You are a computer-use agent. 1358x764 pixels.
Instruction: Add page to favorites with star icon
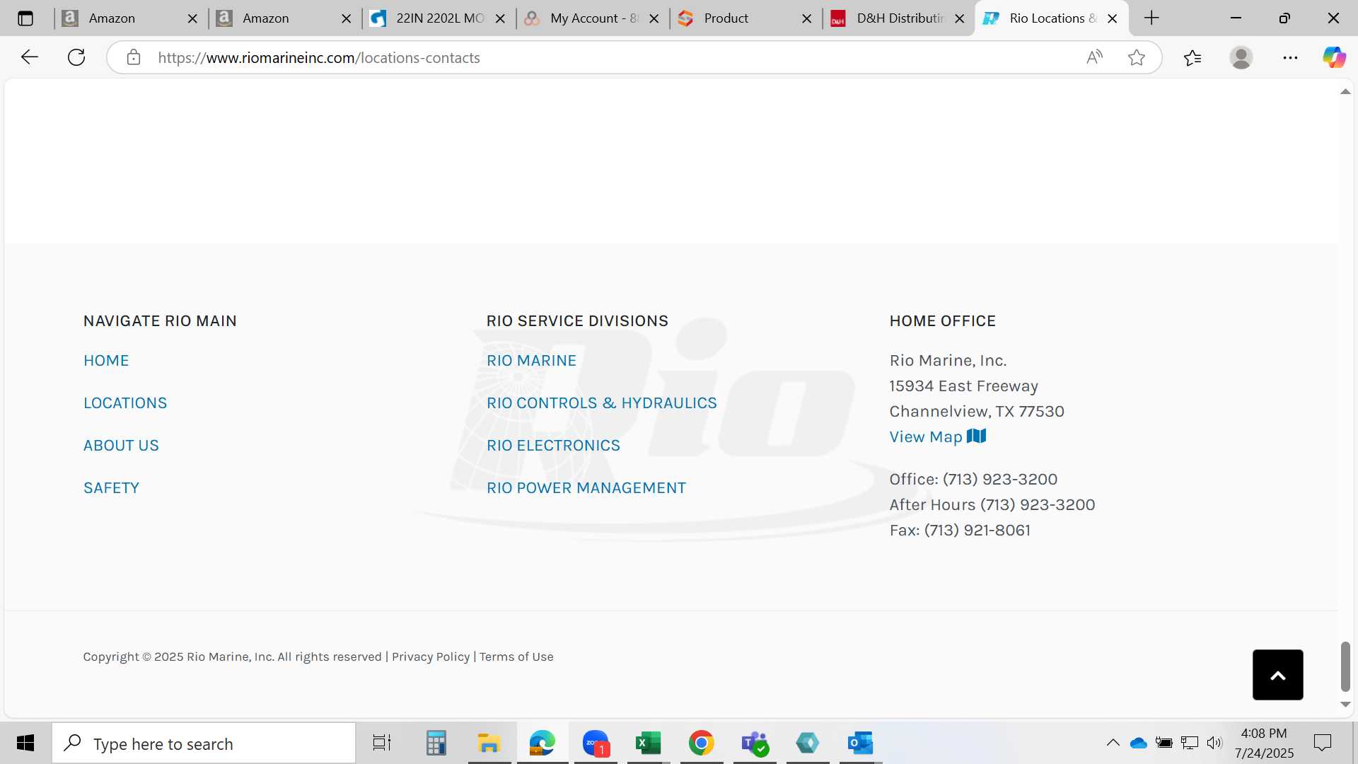pos(1137,57)
